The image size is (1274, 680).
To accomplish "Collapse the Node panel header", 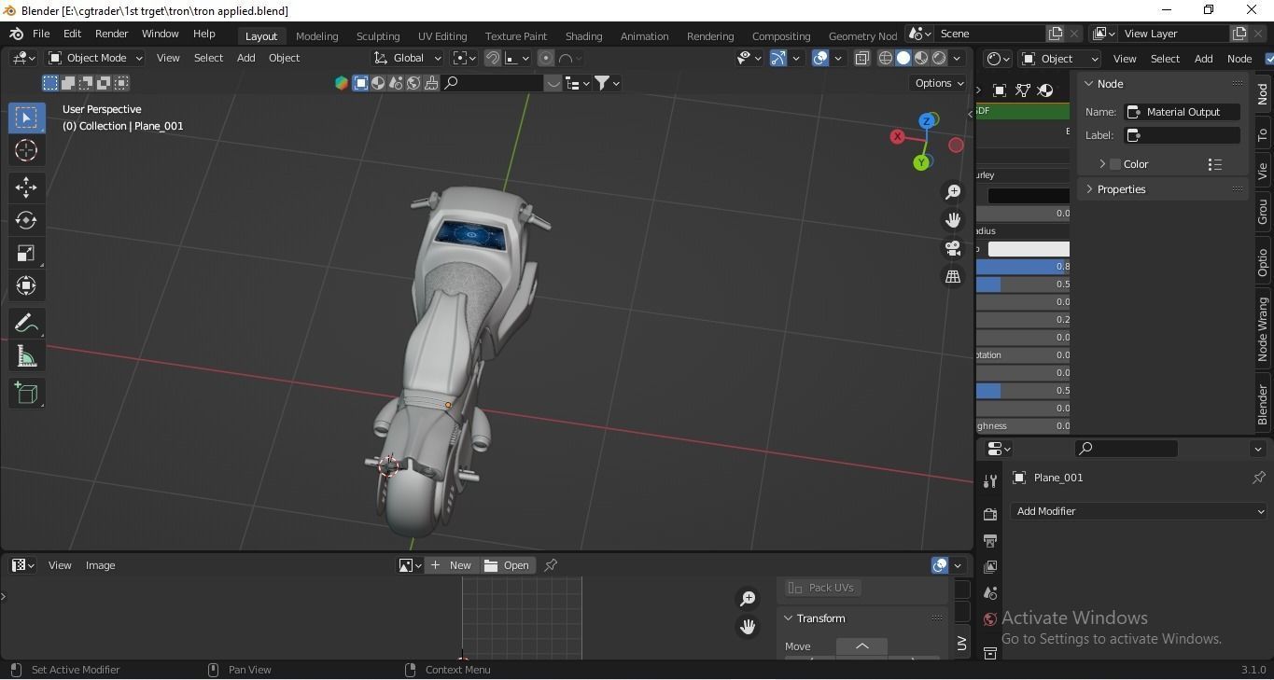I will (1088, 84).
